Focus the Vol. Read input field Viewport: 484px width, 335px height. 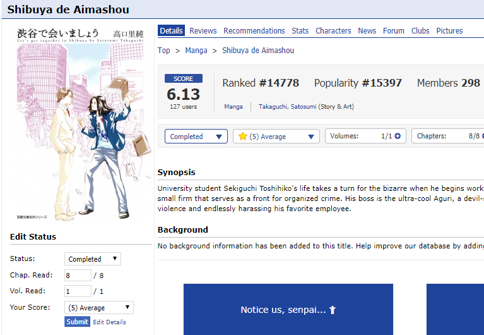point(78,291)
